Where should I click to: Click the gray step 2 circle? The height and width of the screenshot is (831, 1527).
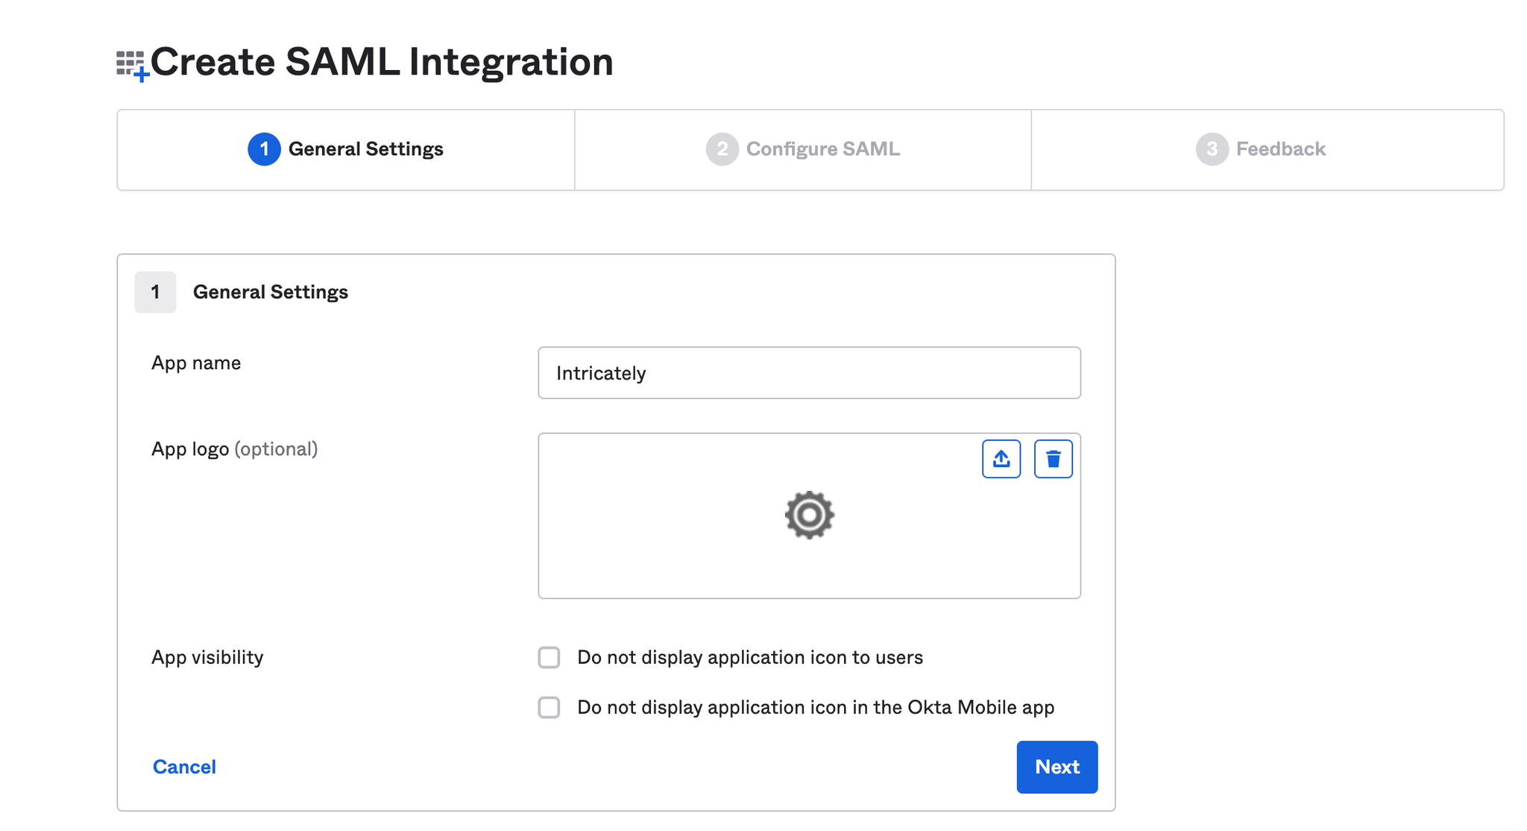[x=722, y=149]
